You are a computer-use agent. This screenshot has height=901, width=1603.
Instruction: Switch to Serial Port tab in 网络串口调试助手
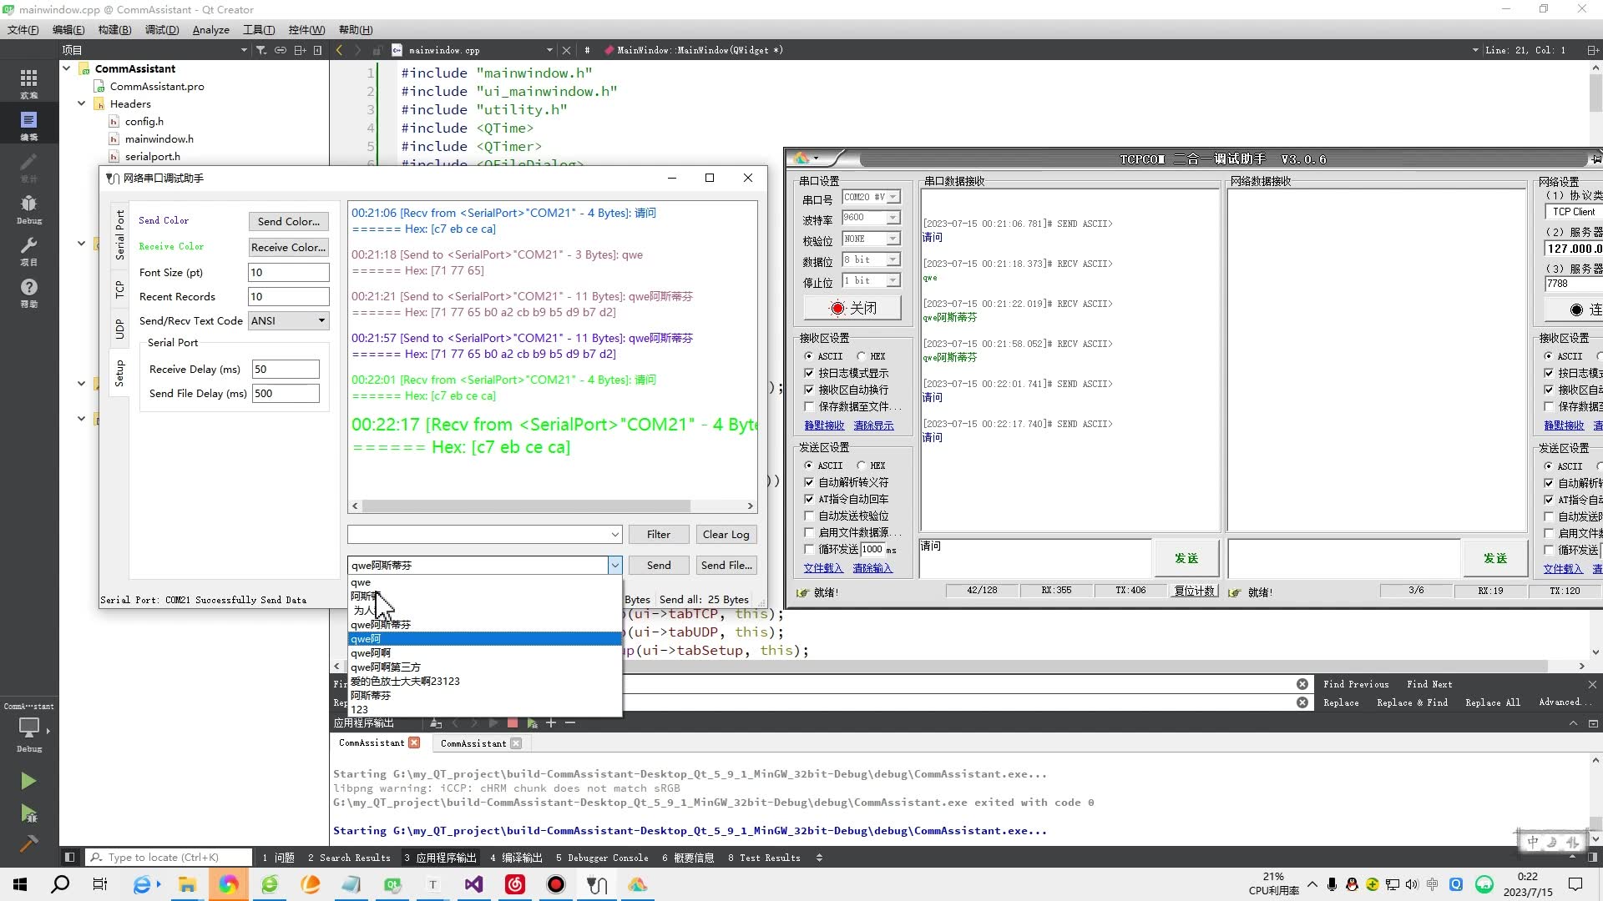[119, 234]
